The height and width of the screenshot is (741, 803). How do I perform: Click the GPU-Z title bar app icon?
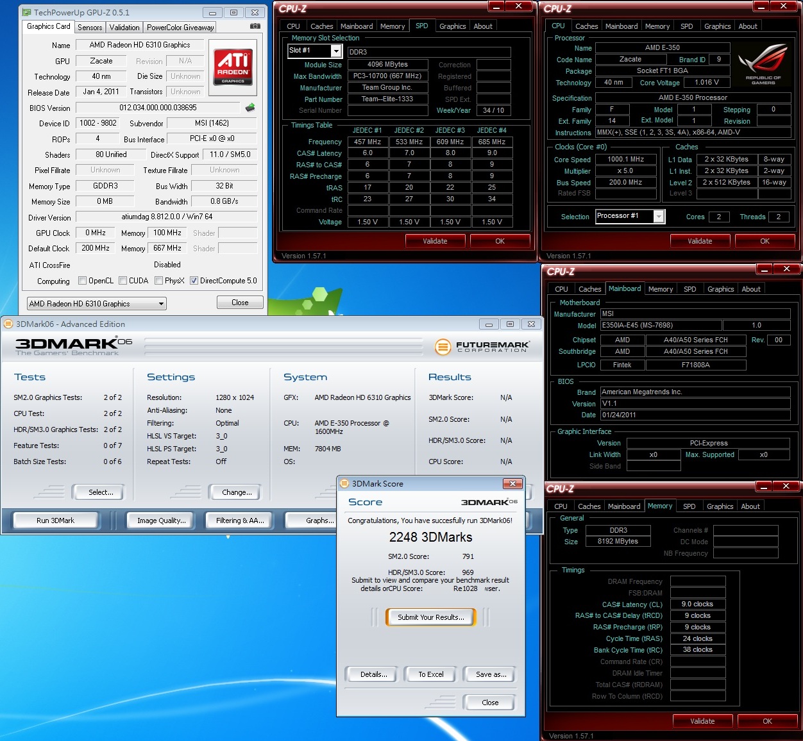[x=27, y=12]
